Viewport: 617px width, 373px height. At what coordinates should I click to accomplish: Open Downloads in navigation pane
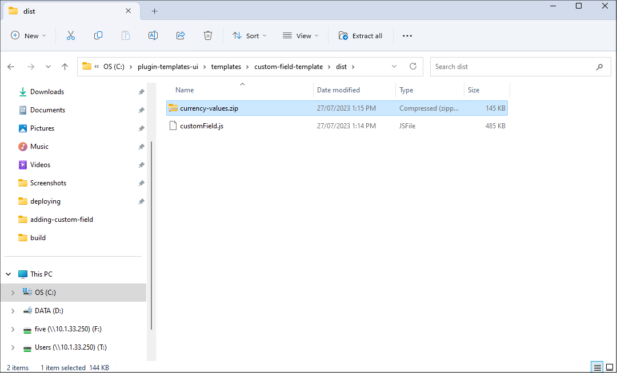pos(47,92)
